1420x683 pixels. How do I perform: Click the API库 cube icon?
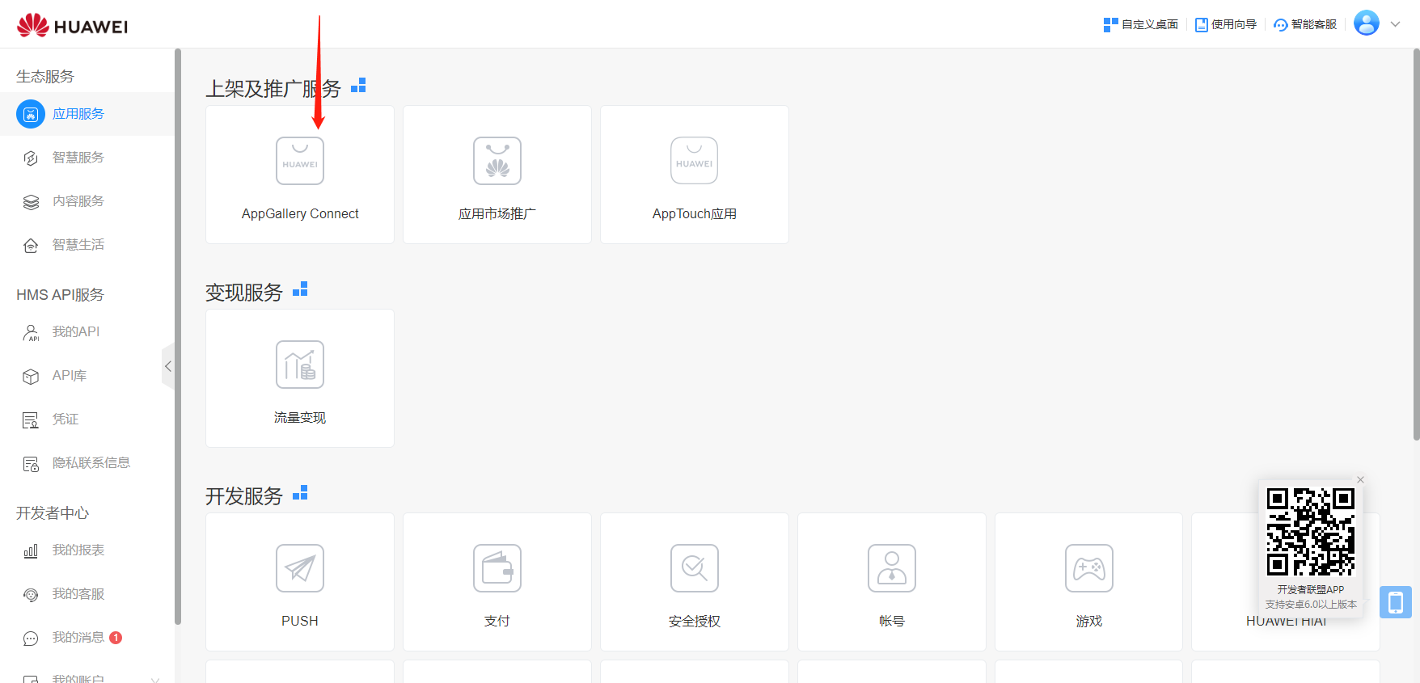(31, 377)
